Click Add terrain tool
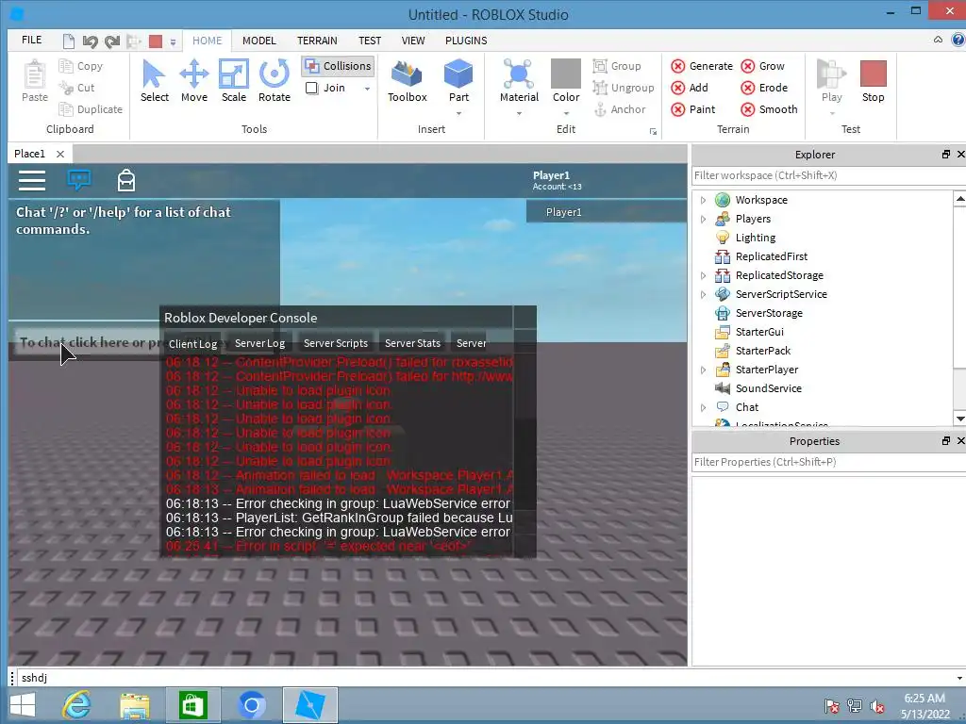 [x=690, y=88]
